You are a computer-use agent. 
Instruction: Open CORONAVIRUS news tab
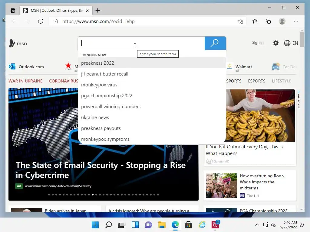pyautogui.click(x=64, y=81)
